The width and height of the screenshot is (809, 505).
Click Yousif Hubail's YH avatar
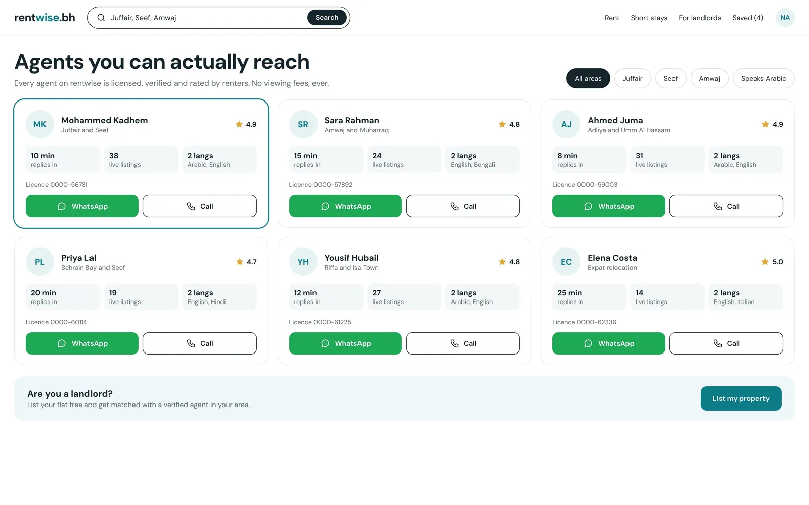(303, 262)
